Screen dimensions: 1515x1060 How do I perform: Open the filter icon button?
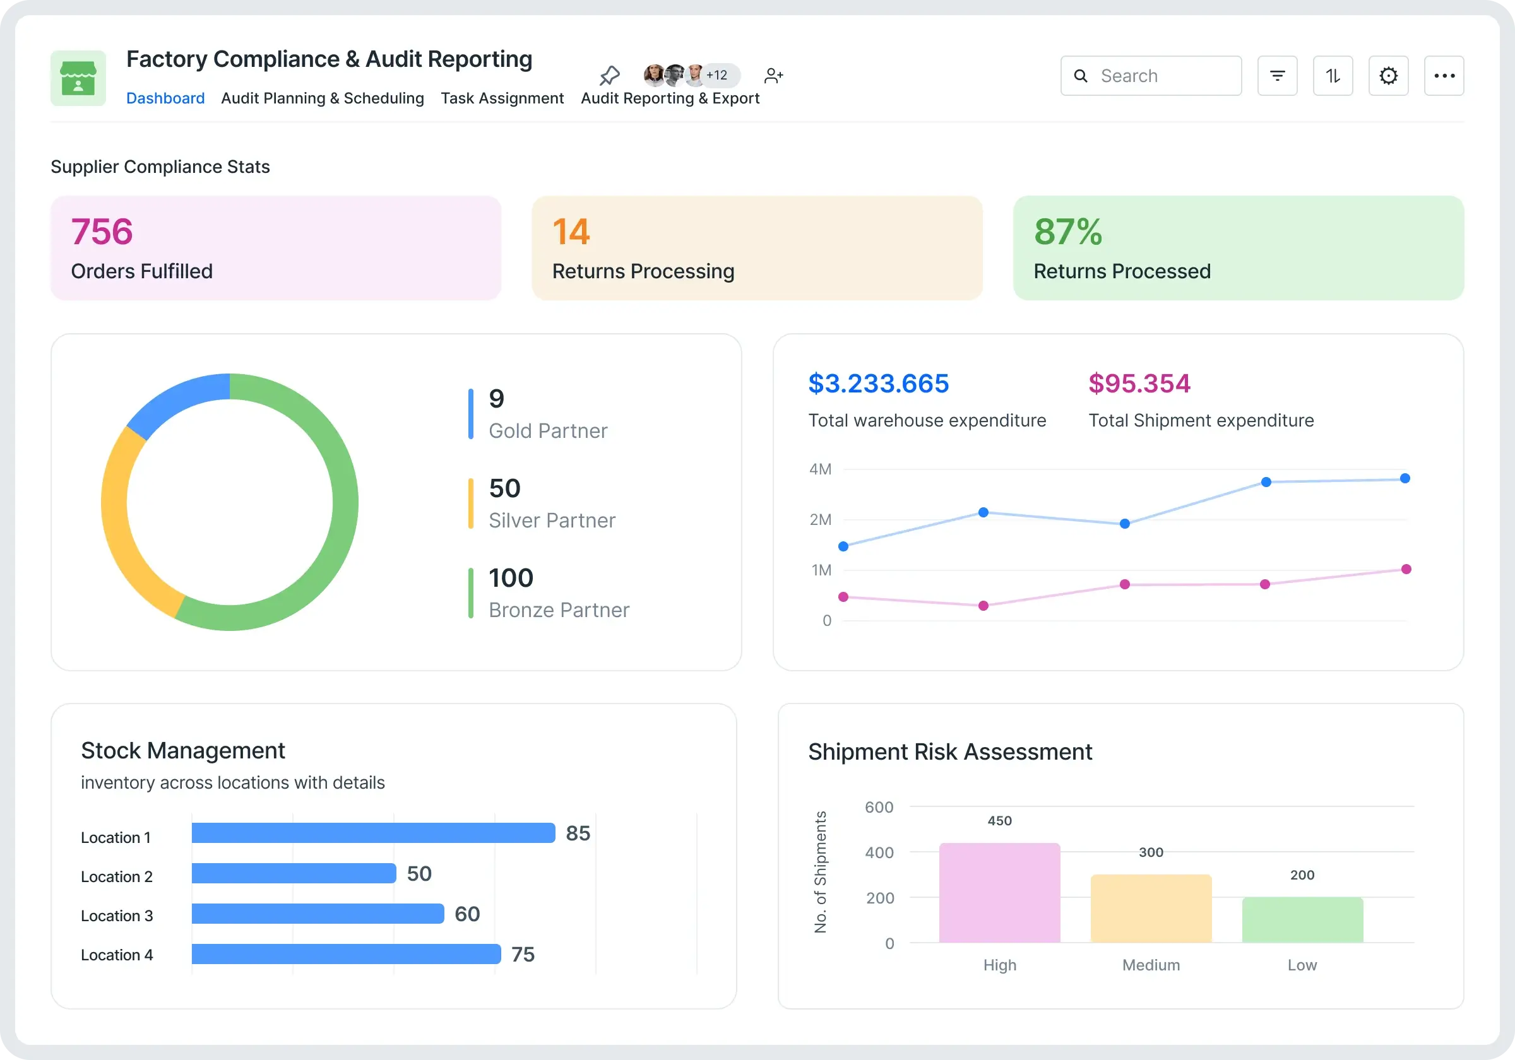pyautogui.click(x=1277, y=76)
